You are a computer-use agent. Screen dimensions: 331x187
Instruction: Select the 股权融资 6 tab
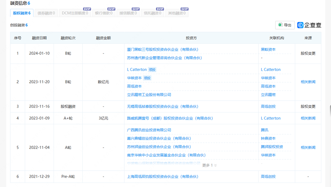pos(22,13)
